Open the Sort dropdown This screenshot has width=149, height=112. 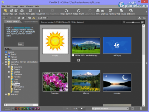(43, 18)
